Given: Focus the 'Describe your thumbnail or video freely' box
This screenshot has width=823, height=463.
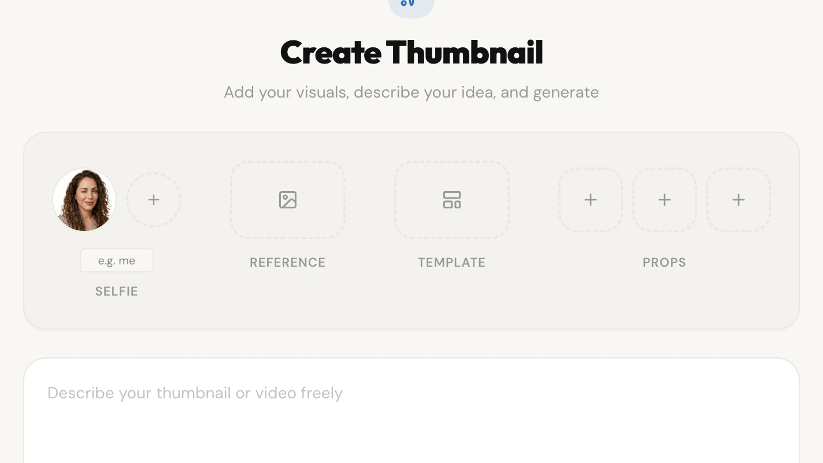Looking at the screenshot, I should tap(411, 410).
